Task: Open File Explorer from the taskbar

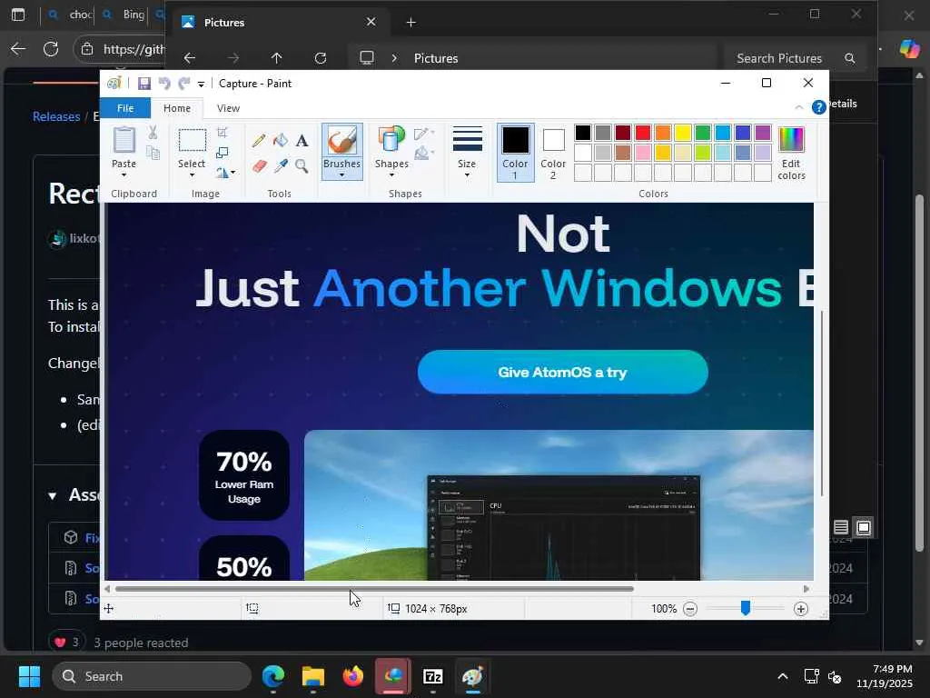Action: [313, 676]
